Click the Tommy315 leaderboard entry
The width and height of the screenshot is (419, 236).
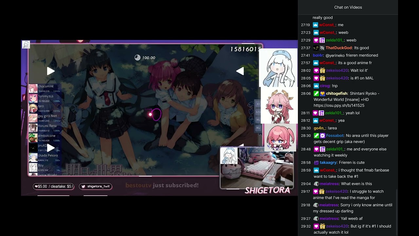coord(45,98)
